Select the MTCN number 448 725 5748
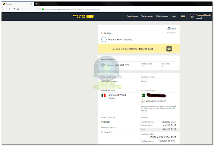The height and width of the screenshot is (146, 214). pyautogui.click(x=146, y=49)
